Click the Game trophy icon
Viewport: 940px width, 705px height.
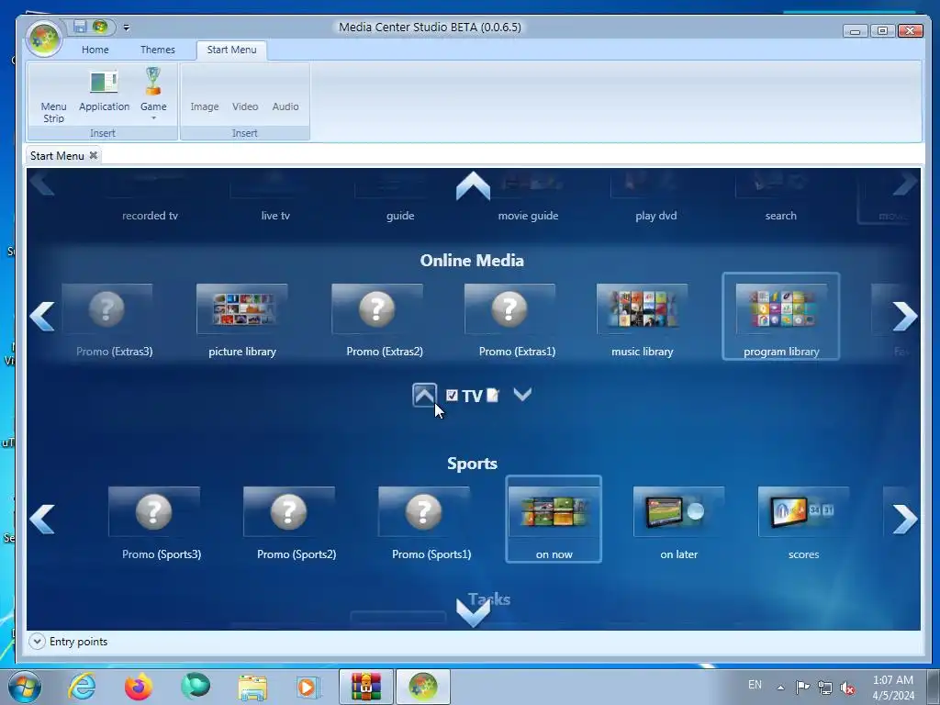(x=153, y=82)
